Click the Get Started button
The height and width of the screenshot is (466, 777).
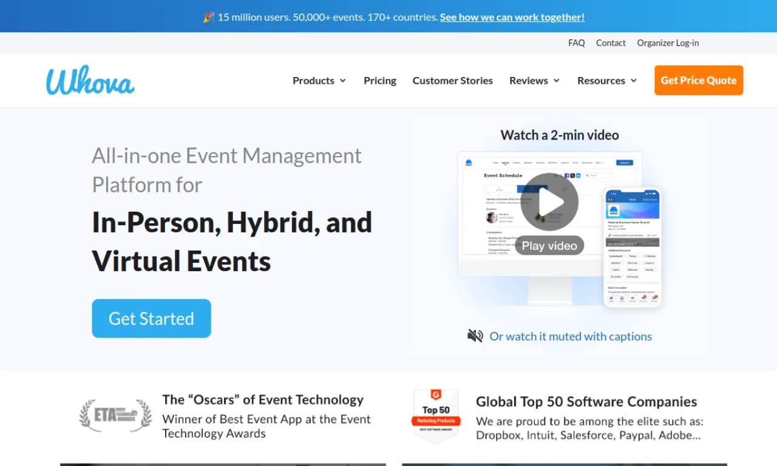pos(151,319)
